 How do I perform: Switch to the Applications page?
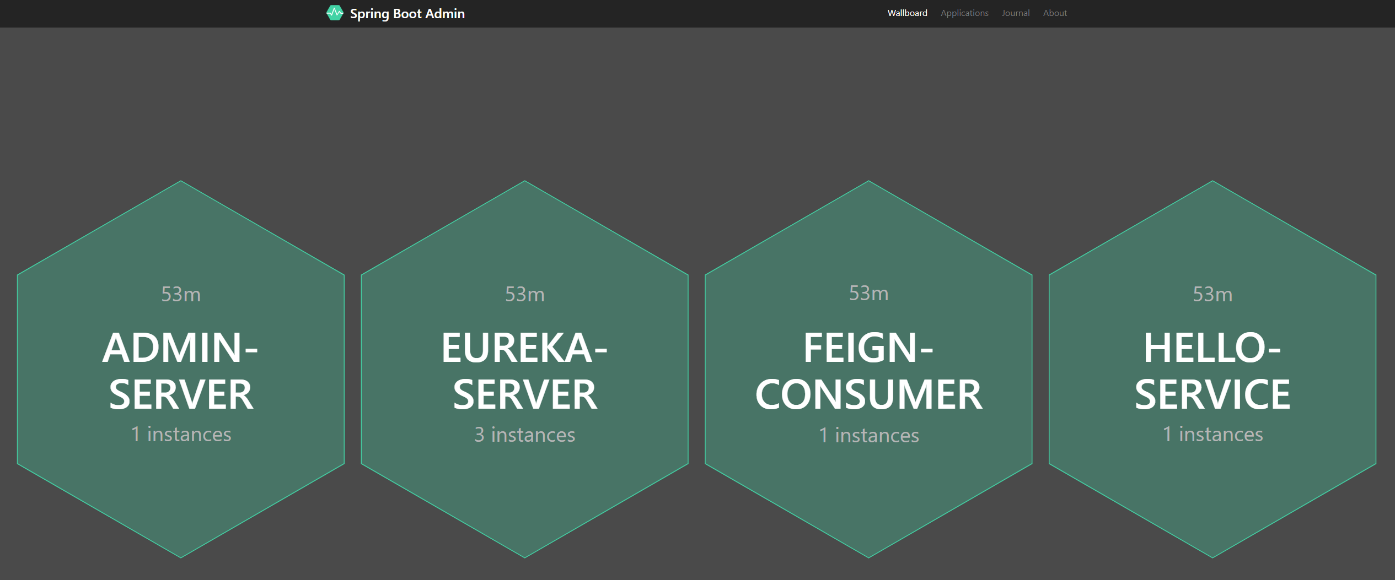coord(964,13)
